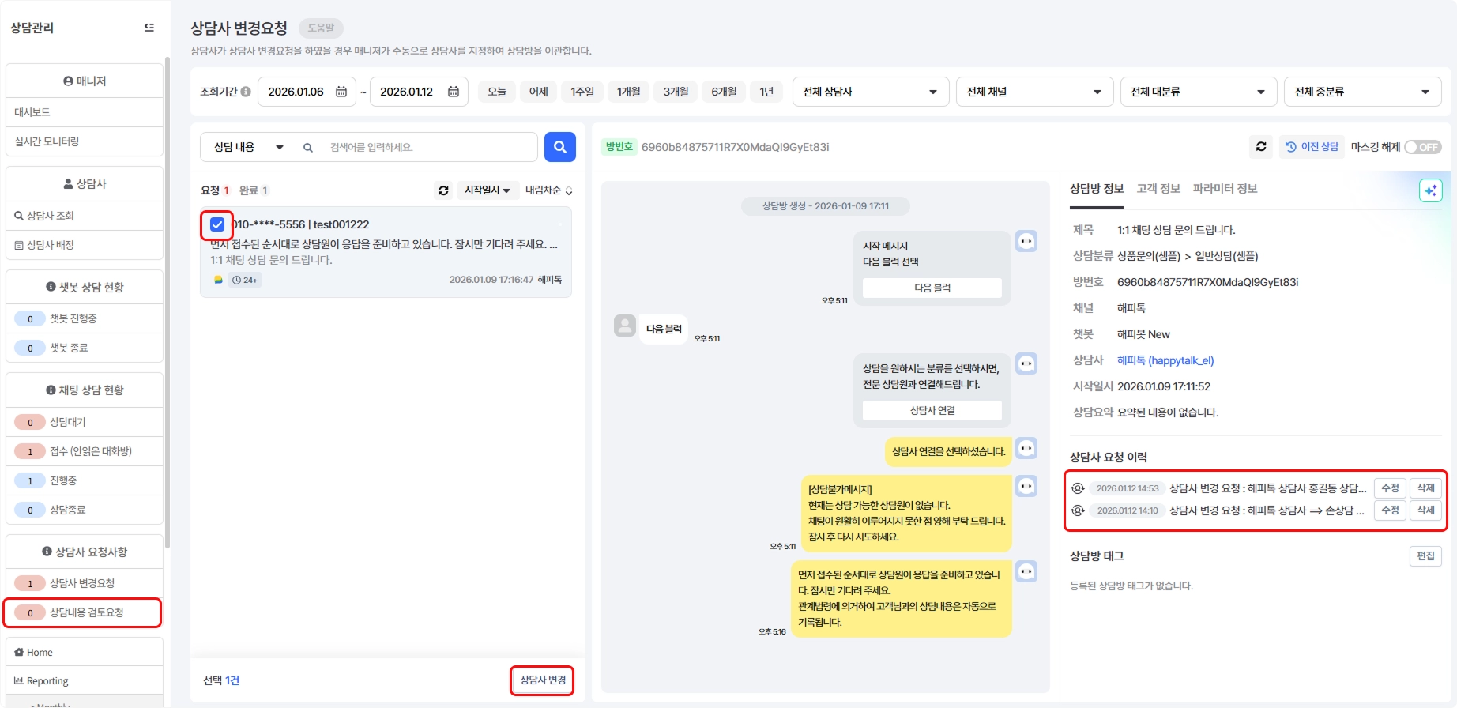Switch to the 파라미터 정보 tab
Screen dimensions: 1457x708
[x=1225, y=189]
